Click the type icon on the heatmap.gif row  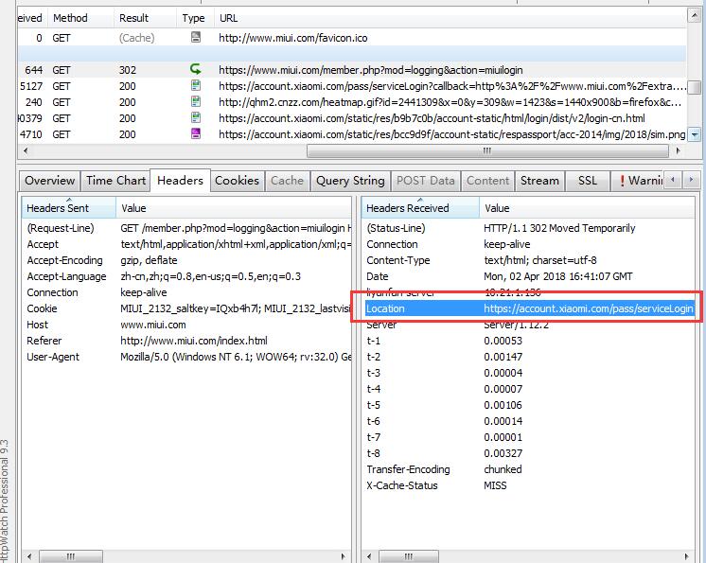click(x=196, y=102)
